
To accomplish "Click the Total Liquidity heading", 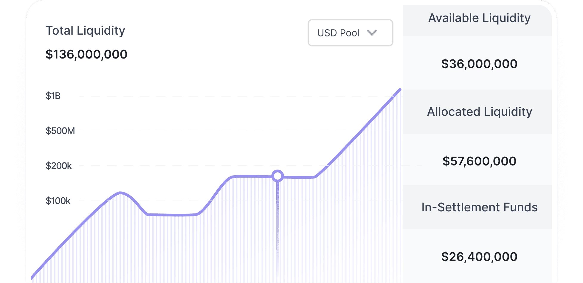I will [86, 30].
